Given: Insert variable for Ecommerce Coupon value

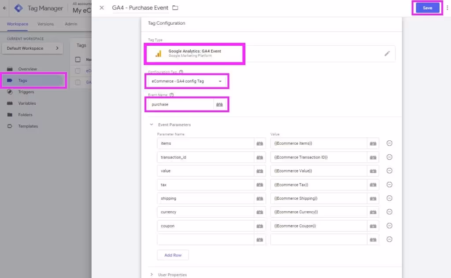Looking at the screenshot, I should (373, 226).
